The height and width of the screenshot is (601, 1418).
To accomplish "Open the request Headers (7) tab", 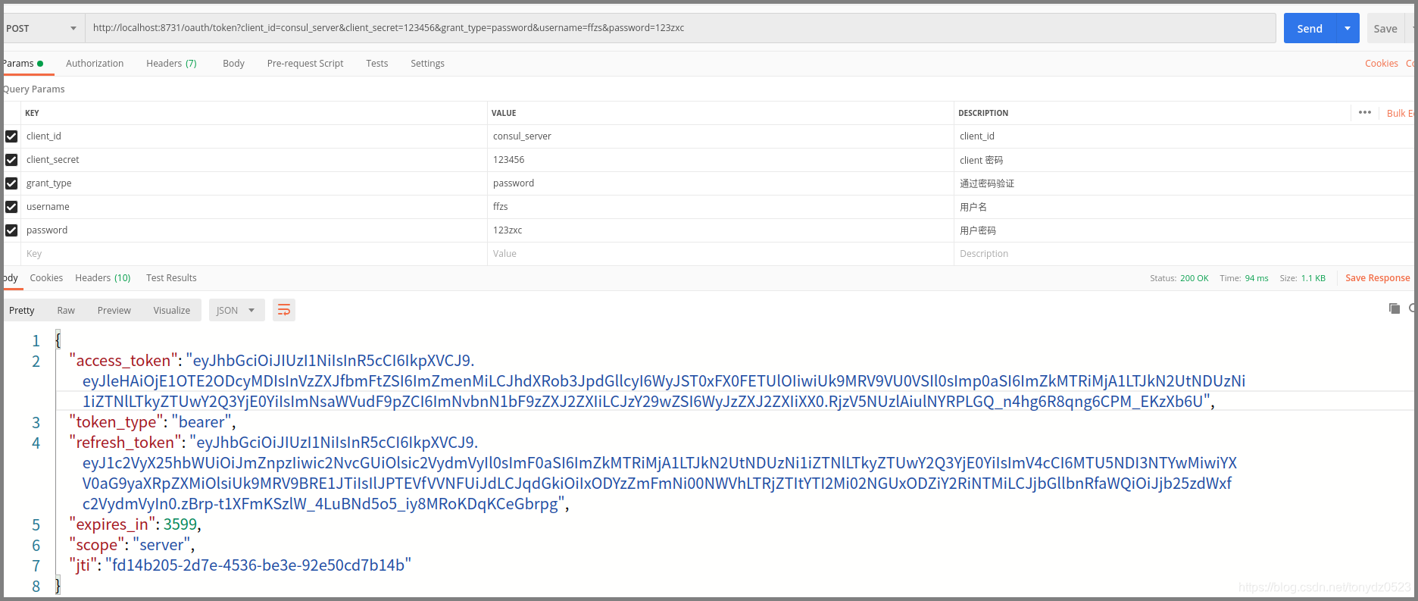I will 171,64.
